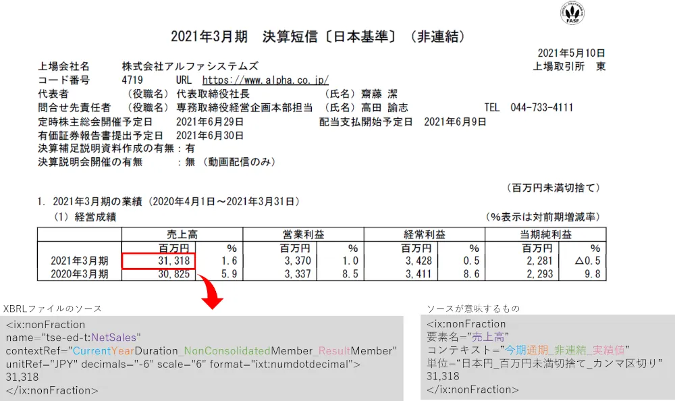Click net income value 2,293
The width and height of the screenshot is (675, 401).
539,274
